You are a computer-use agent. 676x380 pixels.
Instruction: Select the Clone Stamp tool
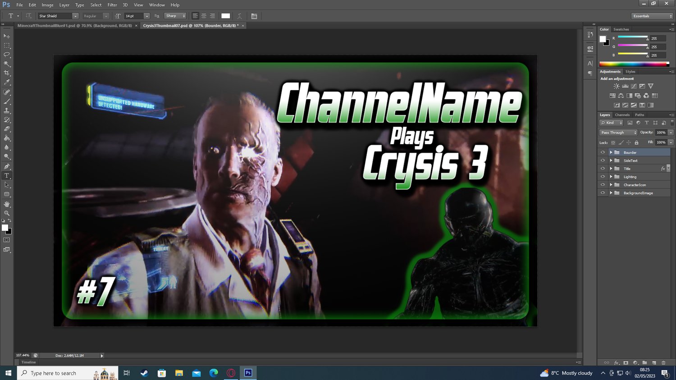coord(7,111)
